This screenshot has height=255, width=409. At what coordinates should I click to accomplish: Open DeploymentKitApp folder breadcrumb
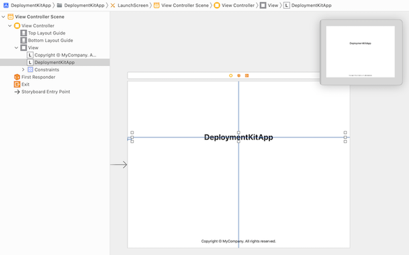point(85,5)
